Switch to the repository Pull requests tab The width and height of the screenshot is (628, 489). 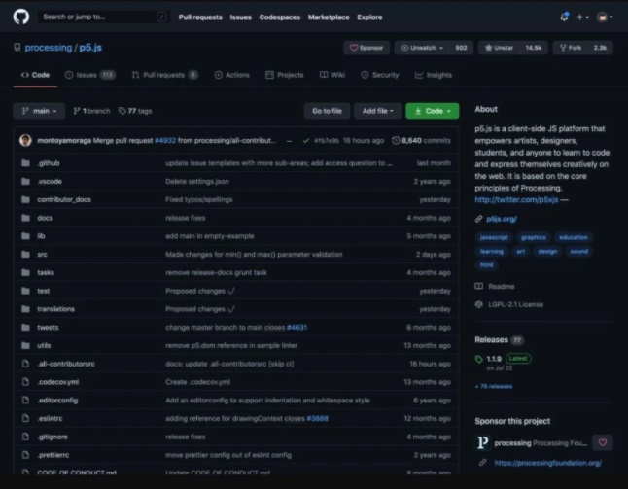pyautogui.click(x=164, y=75)
